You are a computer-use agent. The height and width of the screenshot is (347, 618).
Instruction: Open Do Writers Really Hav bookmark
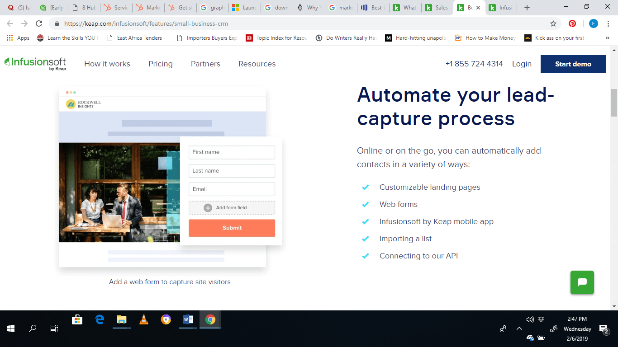pos(346,38)
